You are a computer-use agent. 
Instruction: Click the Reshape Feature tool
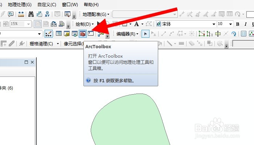pyautogui.click(x=209, y=34)
